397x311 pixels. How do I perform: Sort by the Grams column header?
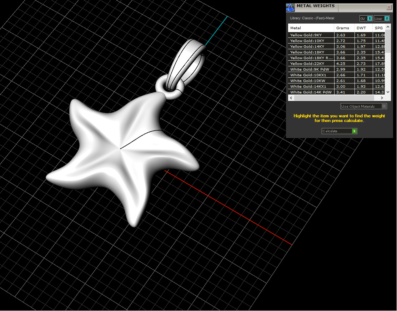click(x=344, y=28)
